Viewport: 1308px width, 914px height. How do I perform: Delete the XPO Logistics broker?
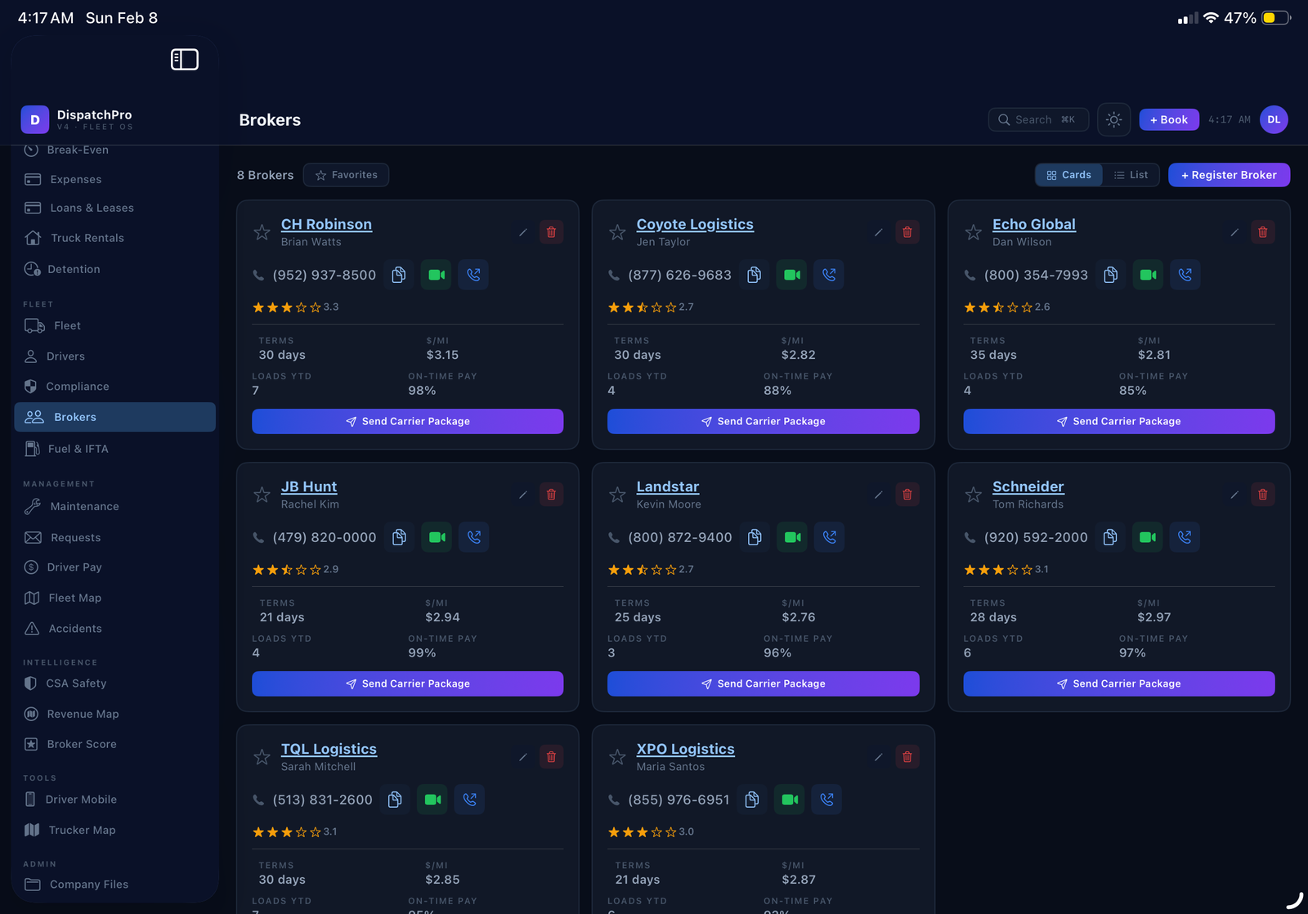point(907,757)
